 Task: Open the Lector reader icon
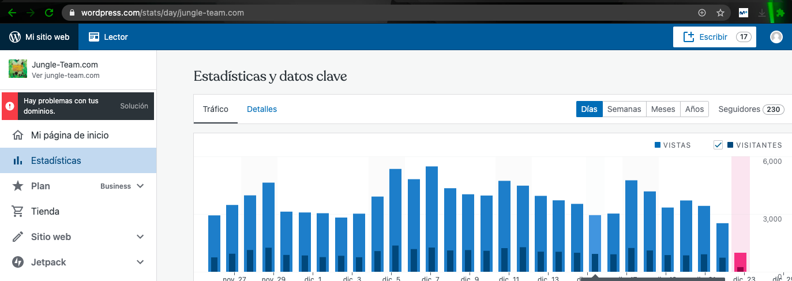tap(93, 37)
